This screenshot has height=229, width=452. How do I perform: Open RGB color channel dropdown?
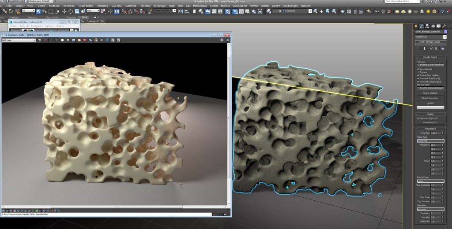[19, 40]
